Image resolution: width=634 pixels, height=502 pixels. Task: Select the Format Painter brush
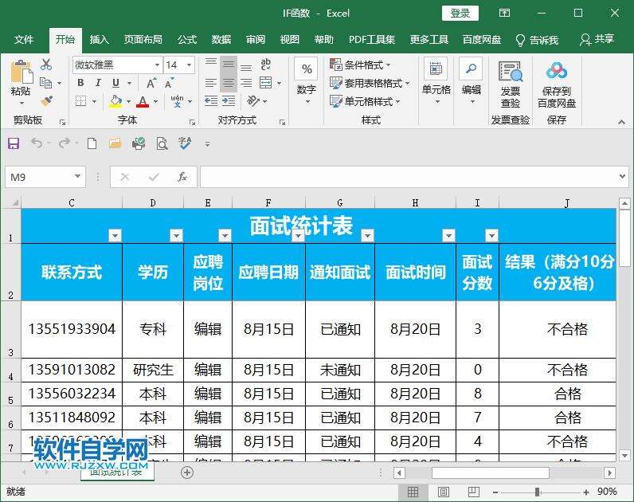click(46, 100)
